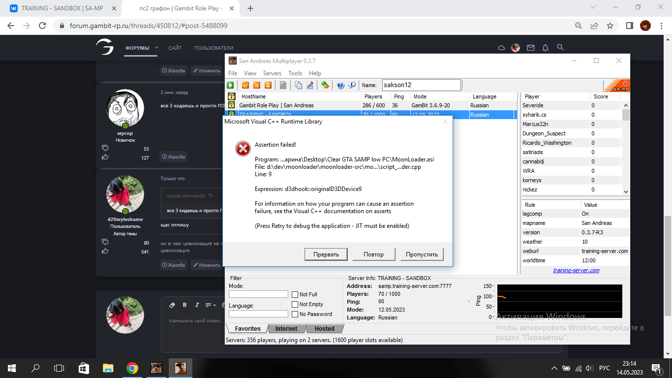Enable the Not Full filter checkbox
Screen dimensions: 672x378
[x=295, y=294]
